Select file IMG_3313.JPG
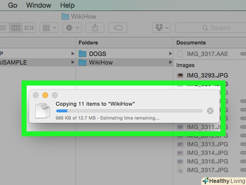Image resolution: width=246 pixels, height=185 pixels. (207, 144)
